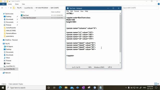Open 3D Objects under This PC

point(9,46)
